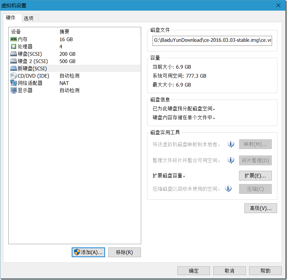The image size is (287, 280).
Task: Click the 已为此硬盘预分配磁盘空间 text
Action: pos(184,108)
